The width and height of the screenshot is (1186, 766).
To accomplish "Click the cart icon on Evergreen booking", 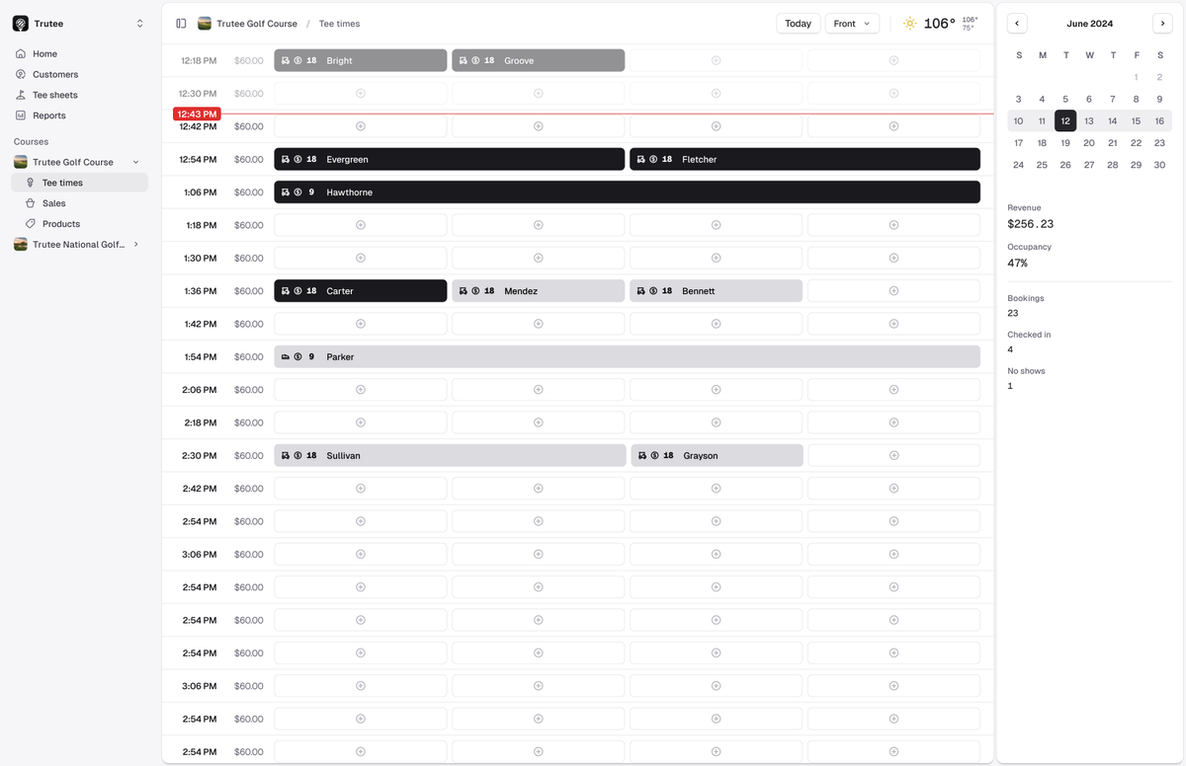I will tap(286, 159).
